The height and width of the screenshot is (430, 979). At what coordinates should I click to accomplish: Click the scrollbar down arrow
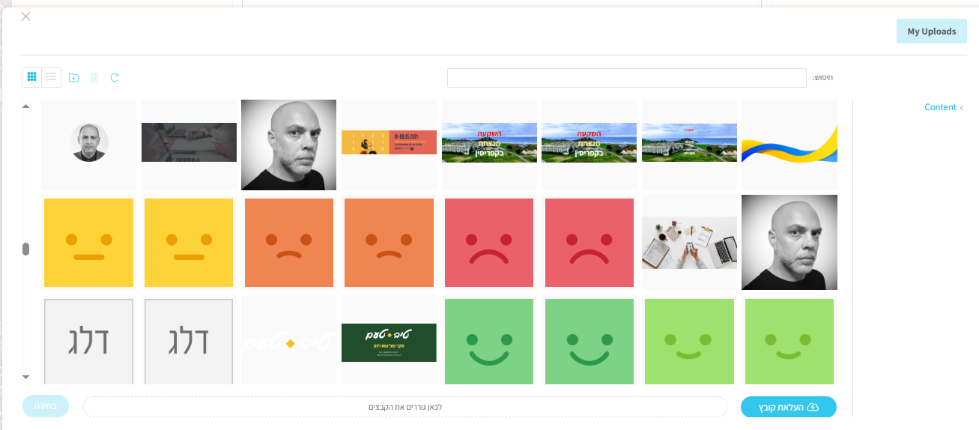point(26,377)
